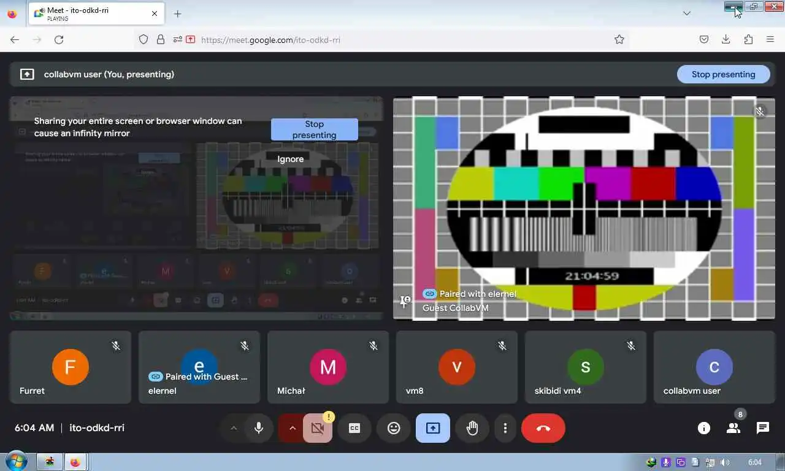This screenshot has height=471, width=785.
Task: Click Stop presenting in the top banner
Action: pyautogui.click(x=724, y=74)
